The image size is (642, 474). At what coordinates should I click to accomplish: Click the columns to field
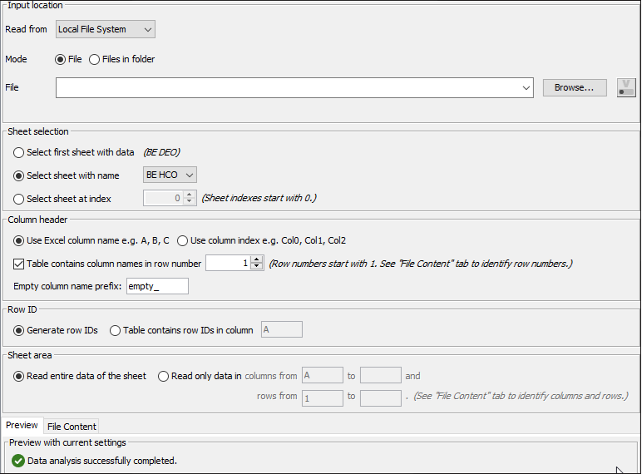point(380,375)
